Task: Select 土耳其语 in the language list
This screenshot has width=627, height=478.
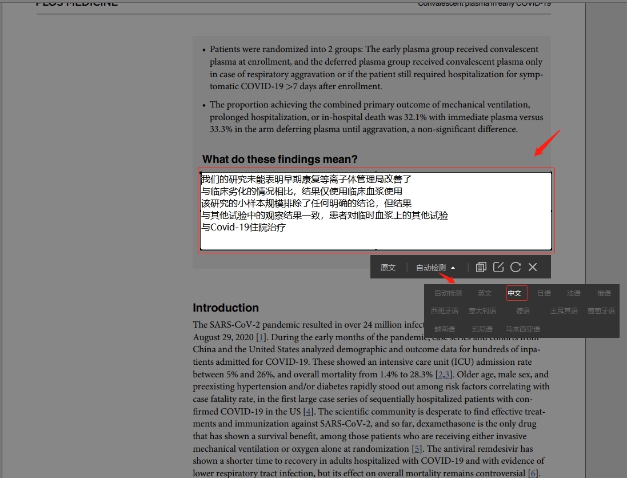Action: tap(564, 311)
